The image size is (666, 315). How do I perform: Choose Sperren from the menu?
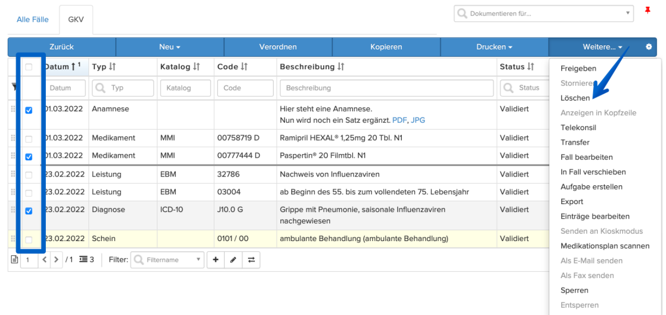[x=574, y=290]
